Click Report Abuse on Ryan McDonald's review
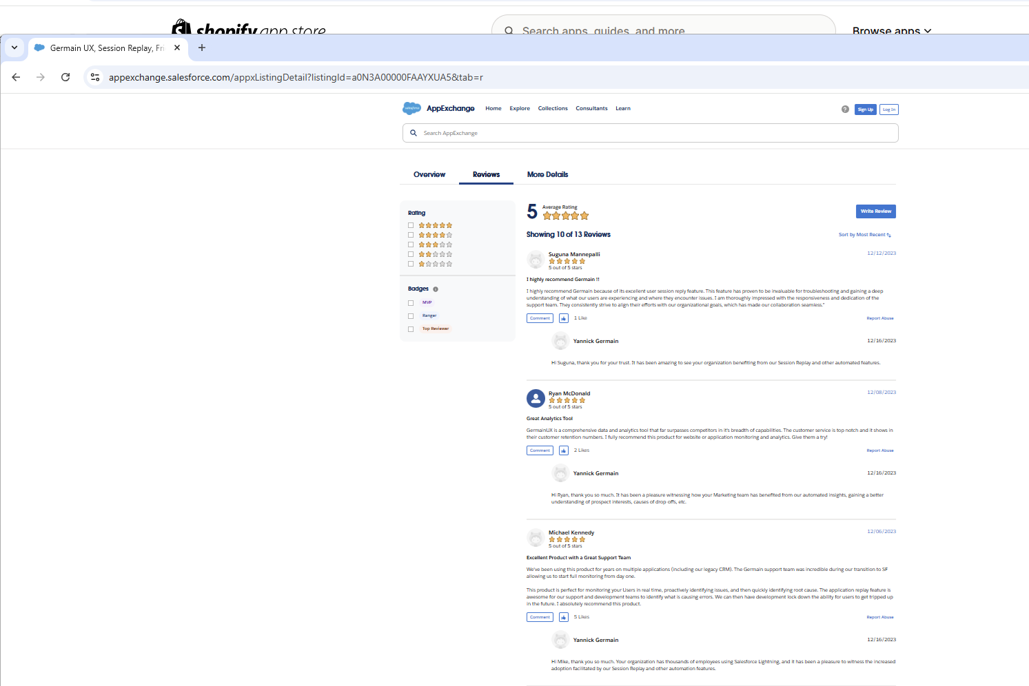The height and width of the screenshot is (686, 1029). pos(879,450)
